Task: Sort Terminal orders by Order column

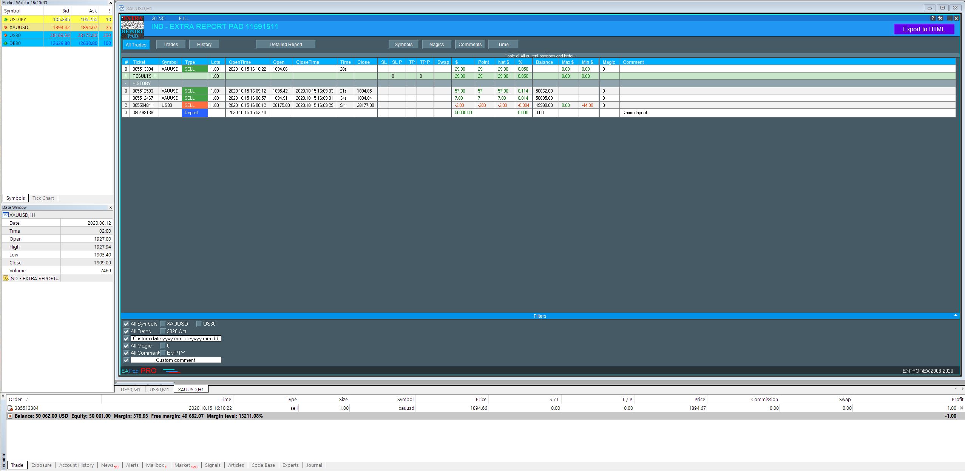Action: point(54,399)
